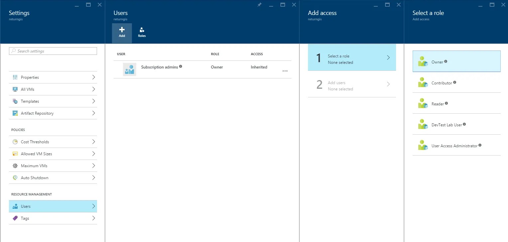The image size is (508, 242).
Task: Expand the Allowed VM Sizes chevron
Action: (94, 154)
